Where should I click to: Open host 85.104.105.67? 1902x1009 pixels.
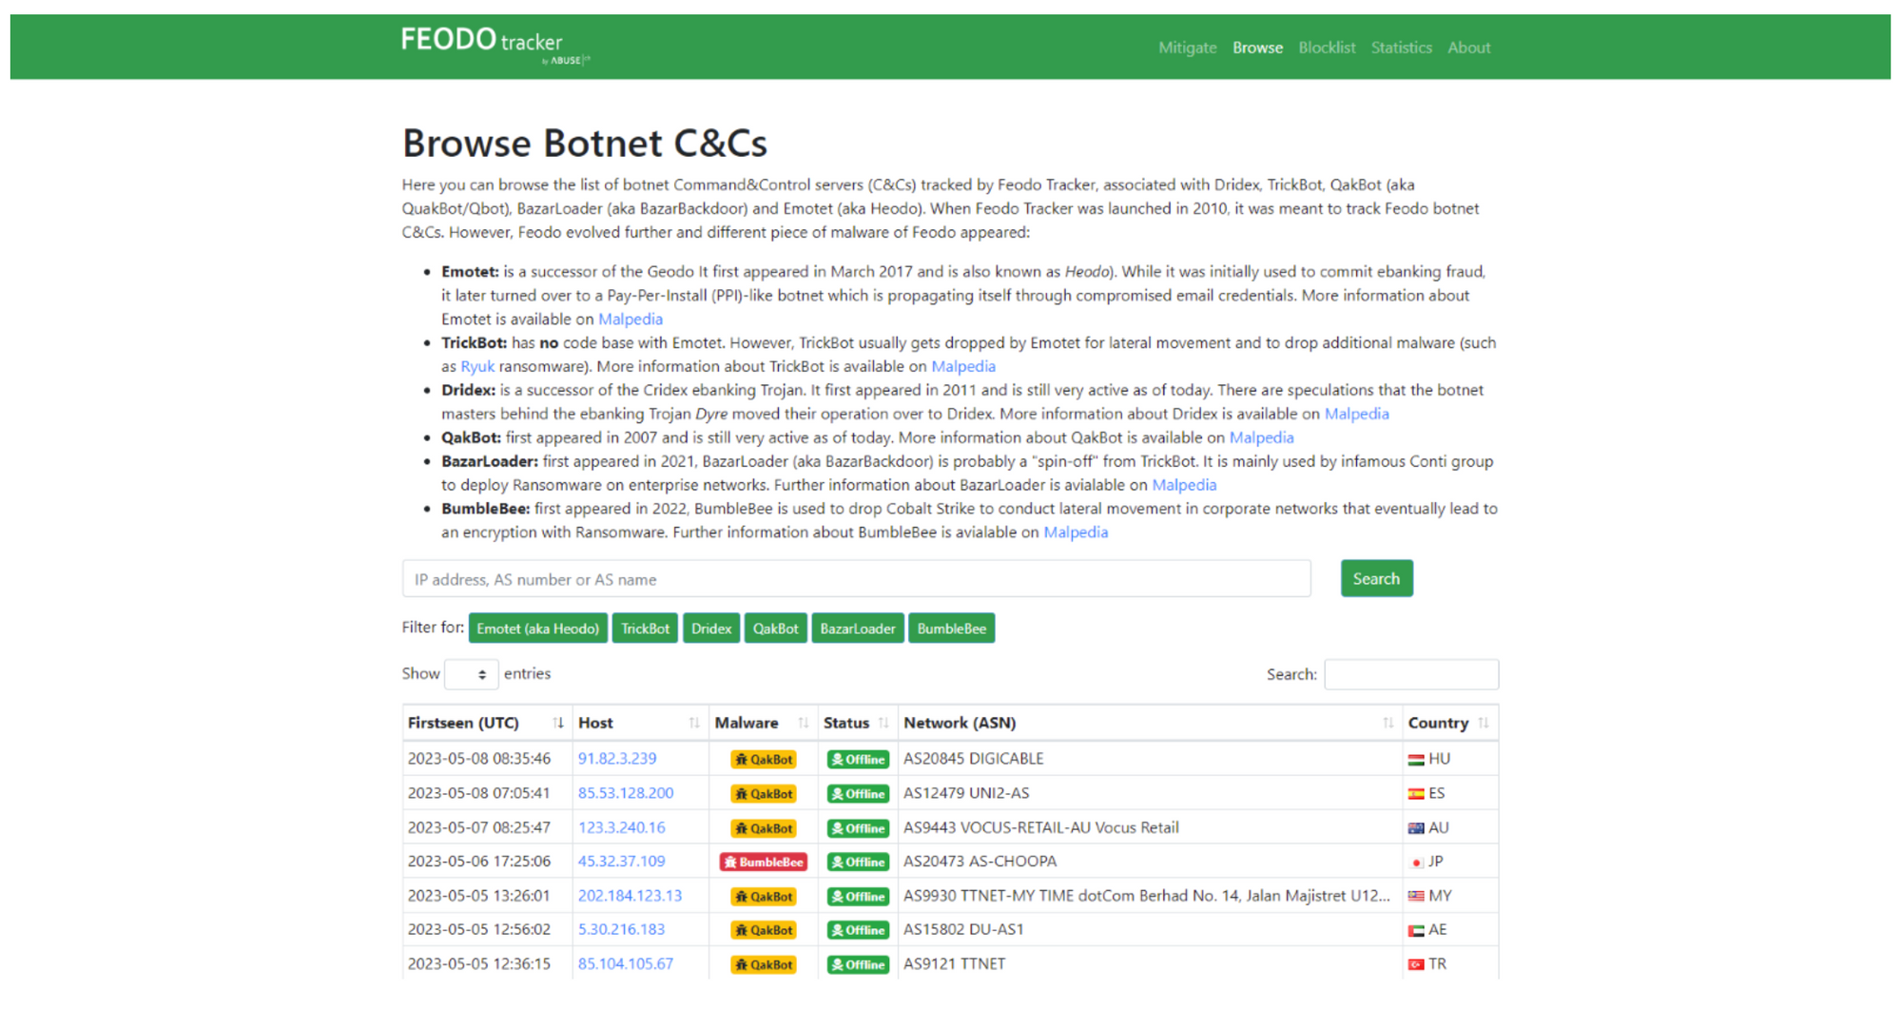626,964
